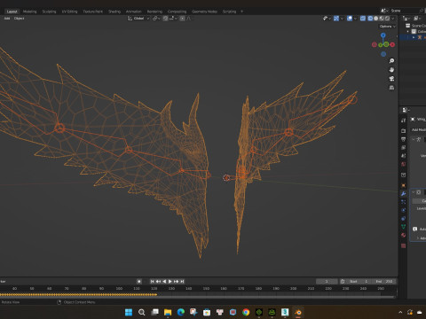426x319 pixels.
Task: Expand the Collection row in outliner
Action: pos(408,32)
